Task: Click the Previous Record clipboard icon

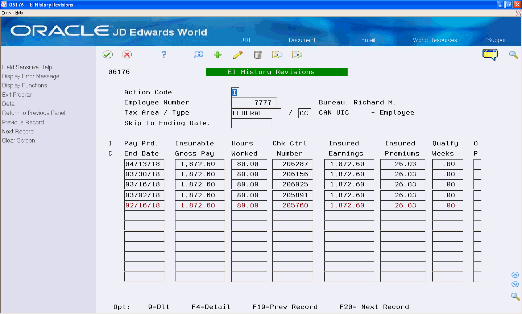Action: pos(277,54)
